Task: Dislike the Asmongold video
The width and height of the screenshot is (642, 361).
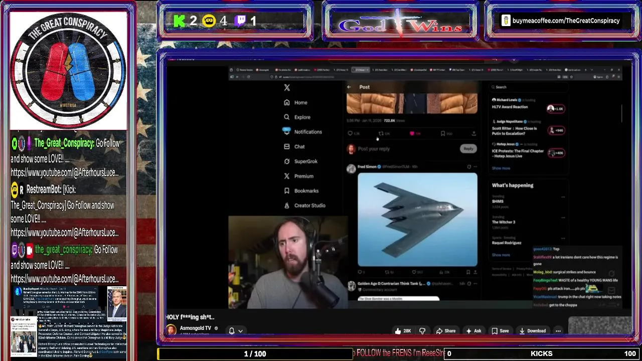Action: pos(422,331)
